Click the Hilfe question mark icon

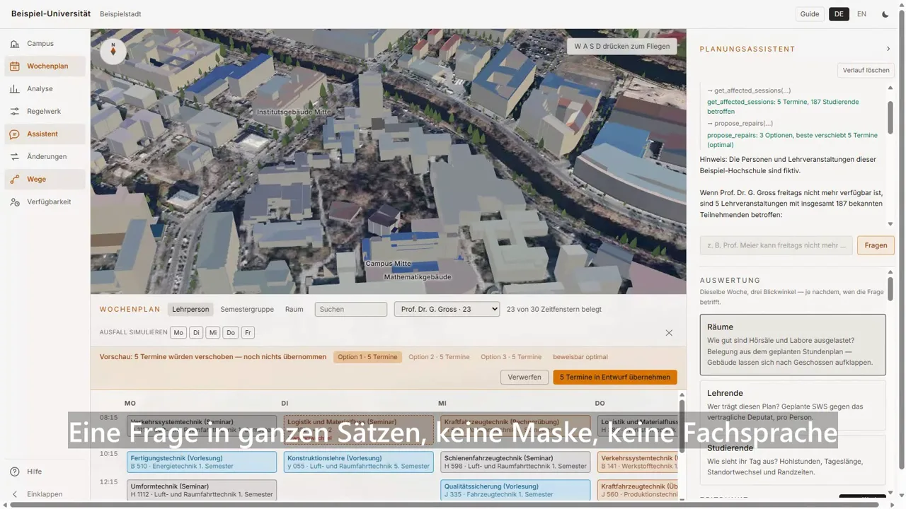coord(15,472)
